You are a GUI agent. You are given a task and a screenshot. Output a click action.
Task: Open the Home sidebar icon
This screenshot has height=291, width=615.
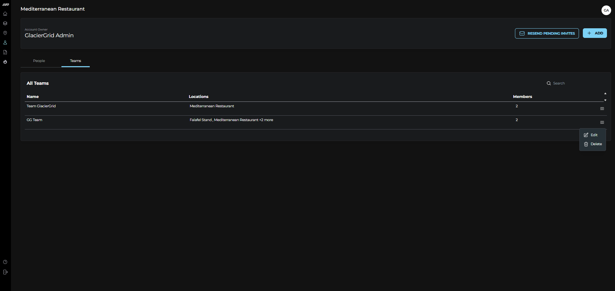coord(5,14)
